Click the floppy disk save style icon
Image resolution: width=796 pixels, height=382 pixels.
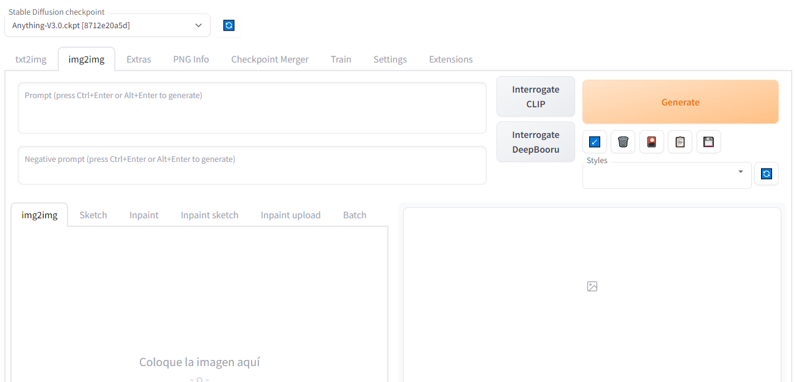709,142
